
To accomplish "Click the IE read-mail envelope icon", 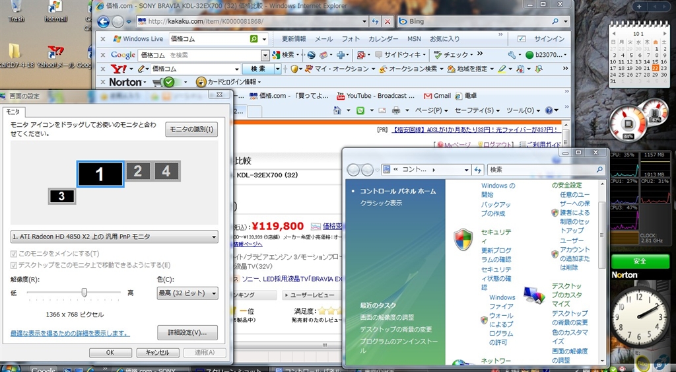I will coord(382,110).
